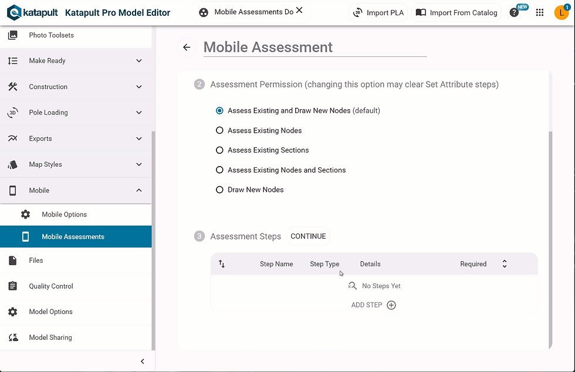The image size is (575, 372).
Task: Expand the Construction chevron
Action: point(139,87)
